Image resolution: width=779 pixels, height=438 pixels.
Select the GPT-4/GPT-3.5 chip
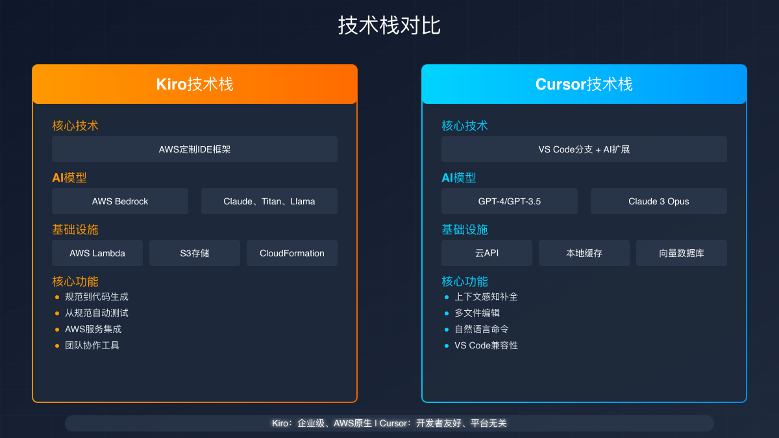(510, 201)
